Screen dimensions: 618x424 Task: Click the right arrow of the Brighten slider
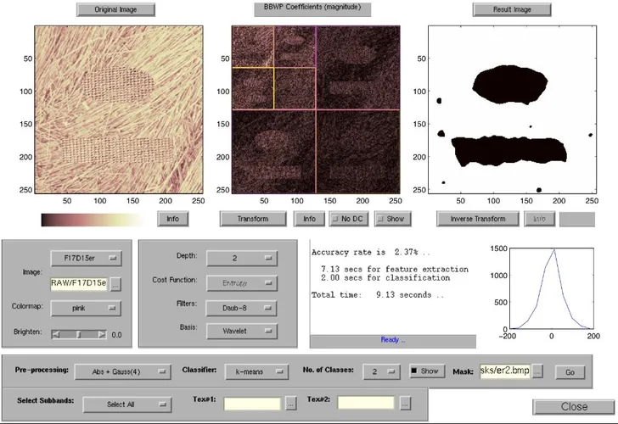tap(103, 334)
